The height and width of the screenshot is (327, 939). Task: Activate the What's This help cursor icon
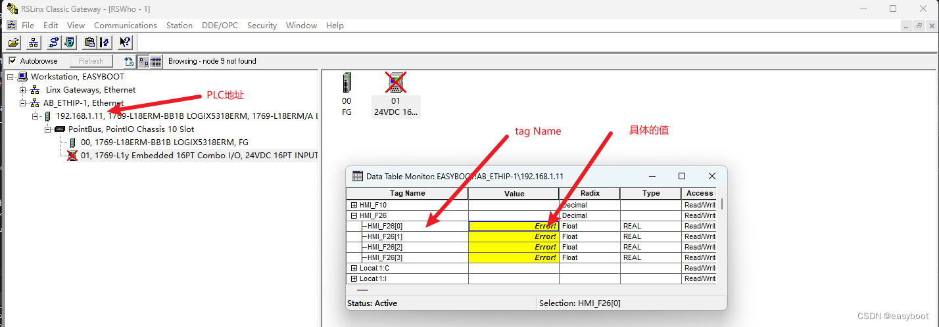(125, 43)
